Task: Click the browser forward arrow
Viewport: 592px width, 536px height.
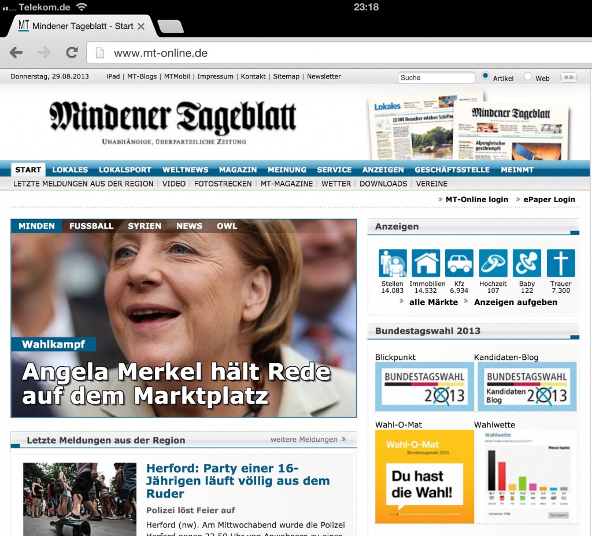Action: [44, 53]
